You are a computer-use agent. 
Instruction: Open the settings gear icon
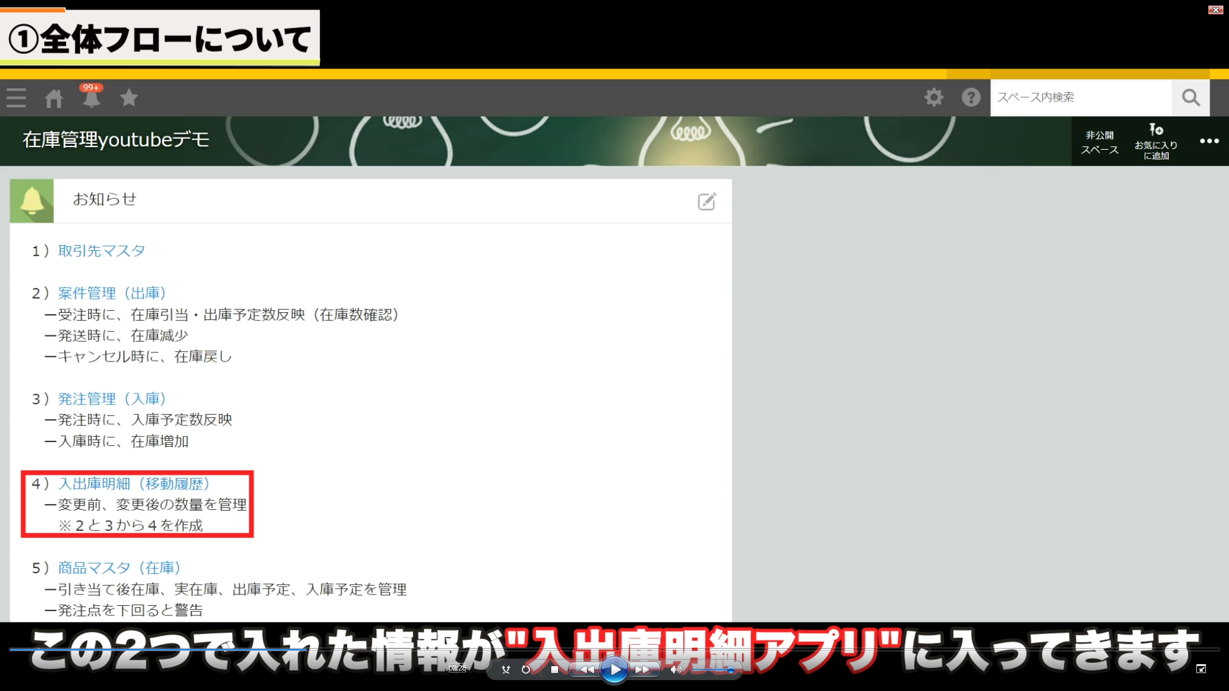934,97
